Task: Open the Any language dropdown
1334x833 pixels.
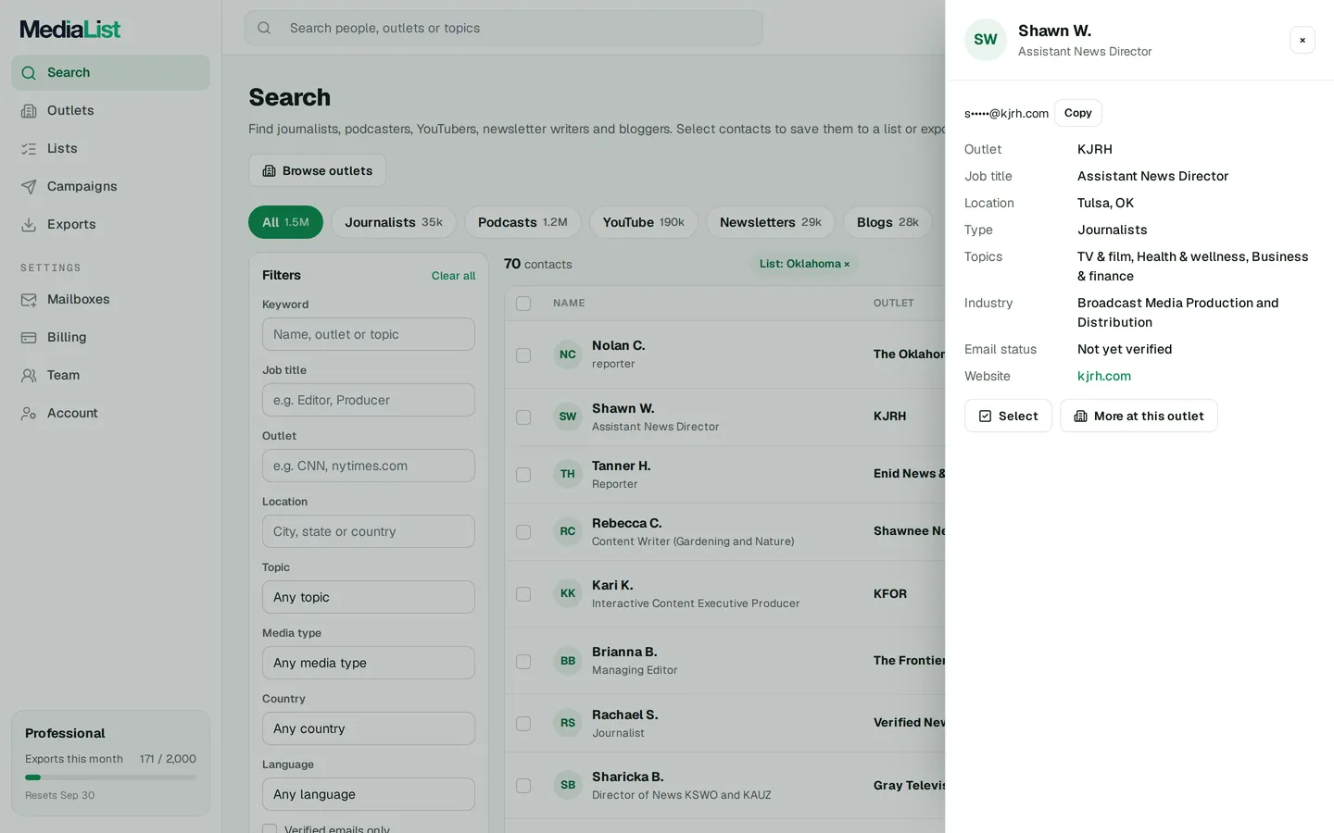Action: (x=369, y=794)
